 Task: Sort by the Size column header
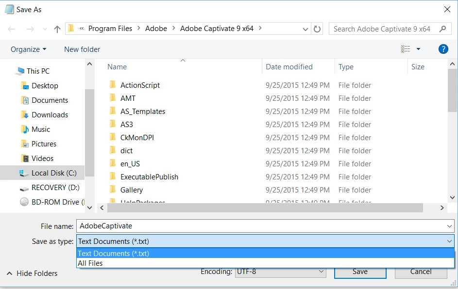418,67
